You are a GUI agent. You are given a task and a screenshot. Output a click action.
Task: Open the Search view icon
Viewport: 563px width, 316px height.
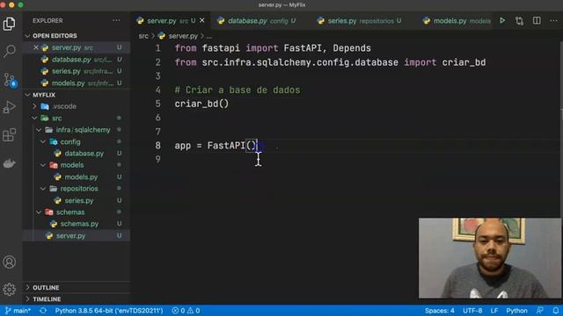(x=10, y=51)
